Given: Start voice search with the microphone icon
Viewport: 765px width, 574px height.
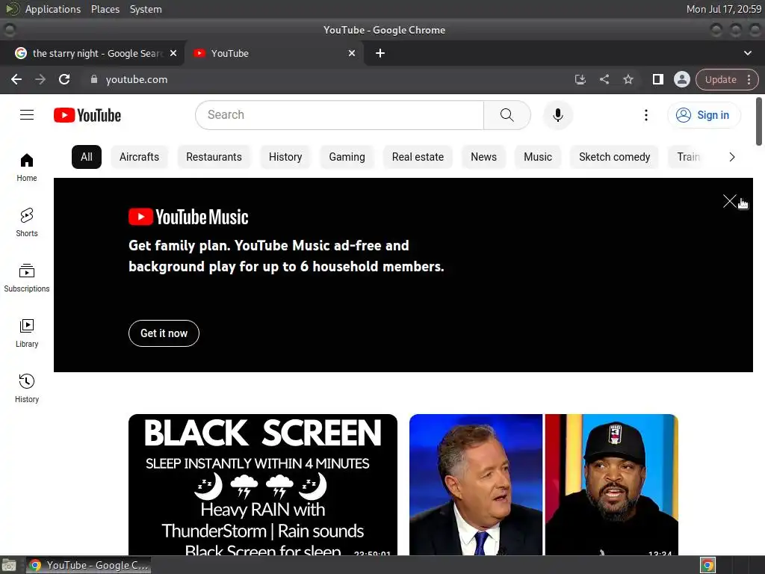Looking at the screenshot, I should [x=557, y=115].
